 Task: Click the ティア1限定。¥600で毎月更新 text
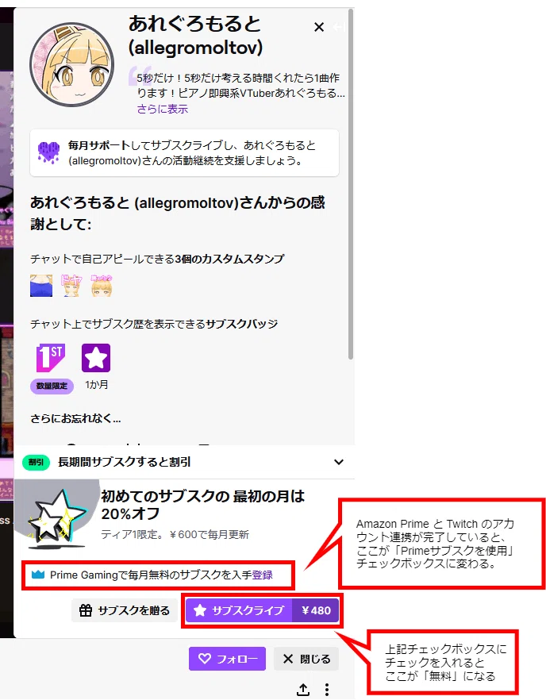pos(175,534)
